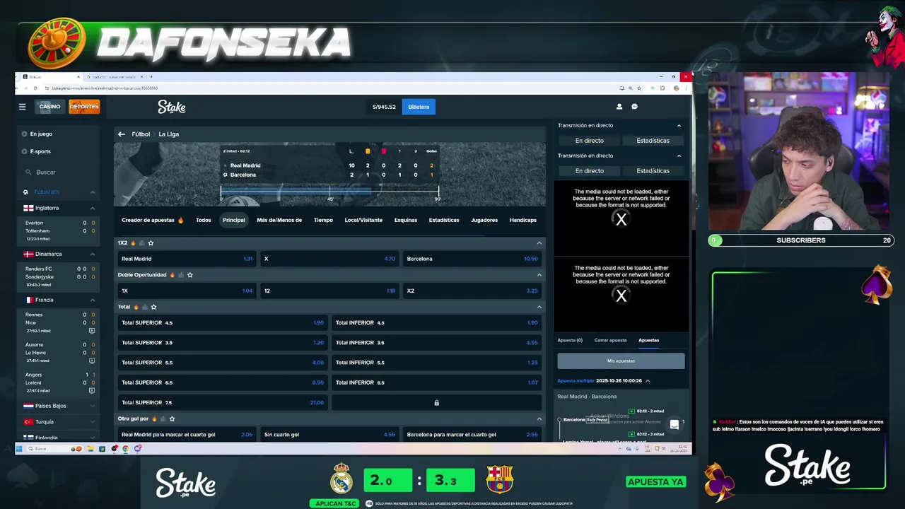Click the Buscar search field in sidebar
The width and height of the screenshot is (905, 509).
point(57,172)
